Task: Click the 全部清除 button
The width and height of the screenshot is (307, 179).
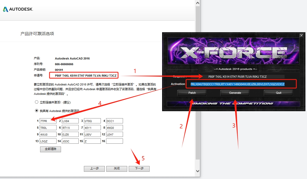Action: coord(51,149)
